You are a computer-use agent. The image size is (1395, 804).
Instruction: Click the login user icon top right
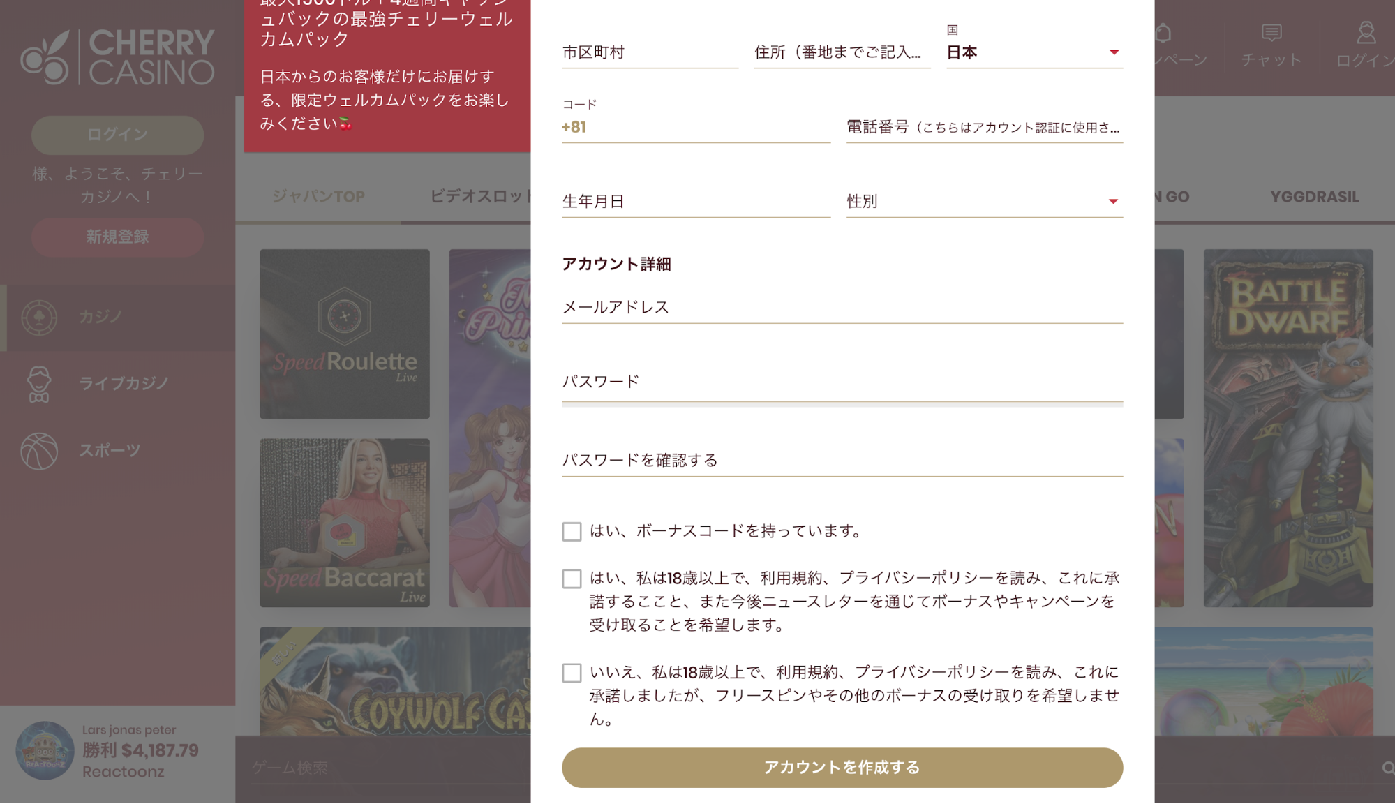(1366, 33)
